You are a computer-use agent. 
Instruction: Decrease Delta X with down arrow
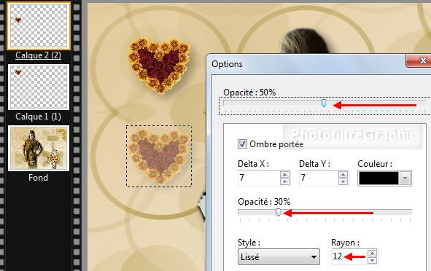click(285, 181)
